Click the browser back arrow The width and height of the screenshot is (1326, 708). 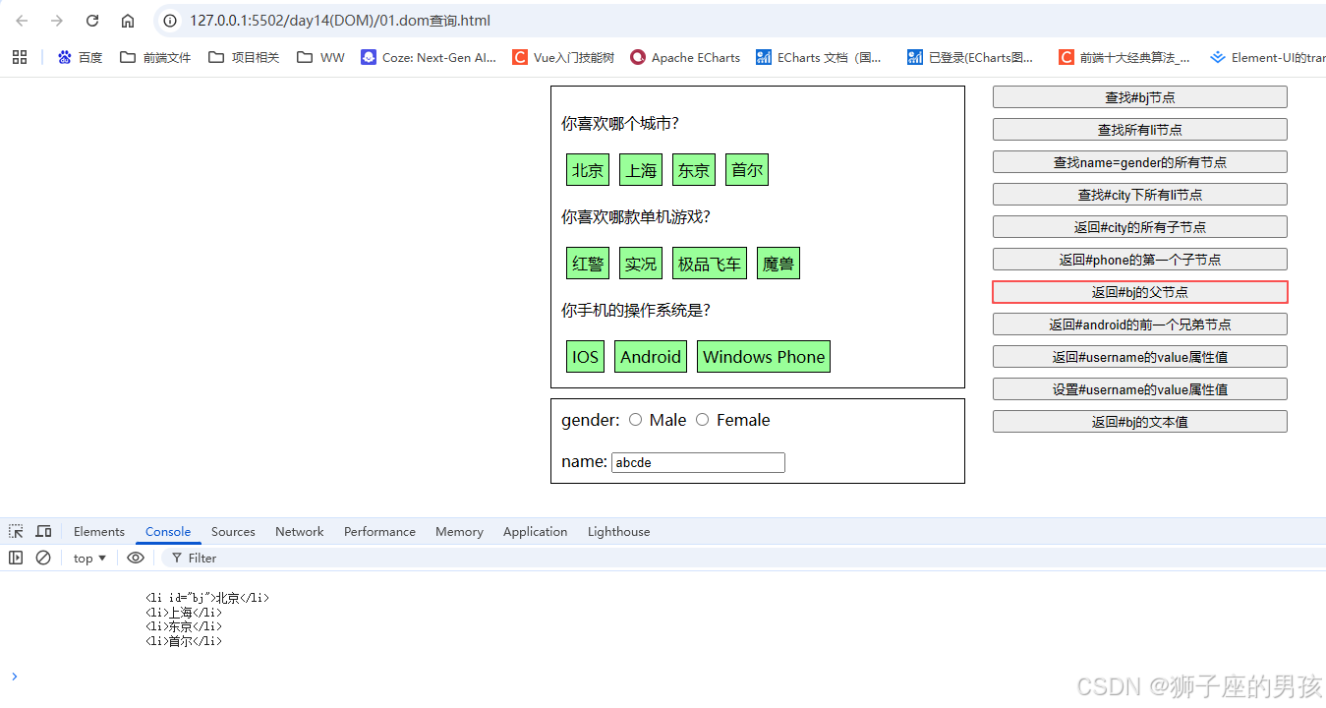tap(22, 21)
